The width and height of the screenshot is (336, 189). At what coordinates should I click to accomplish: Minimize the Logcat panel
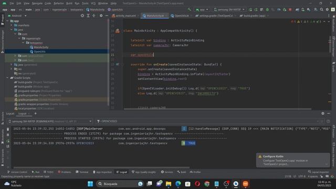pos(329,113)
